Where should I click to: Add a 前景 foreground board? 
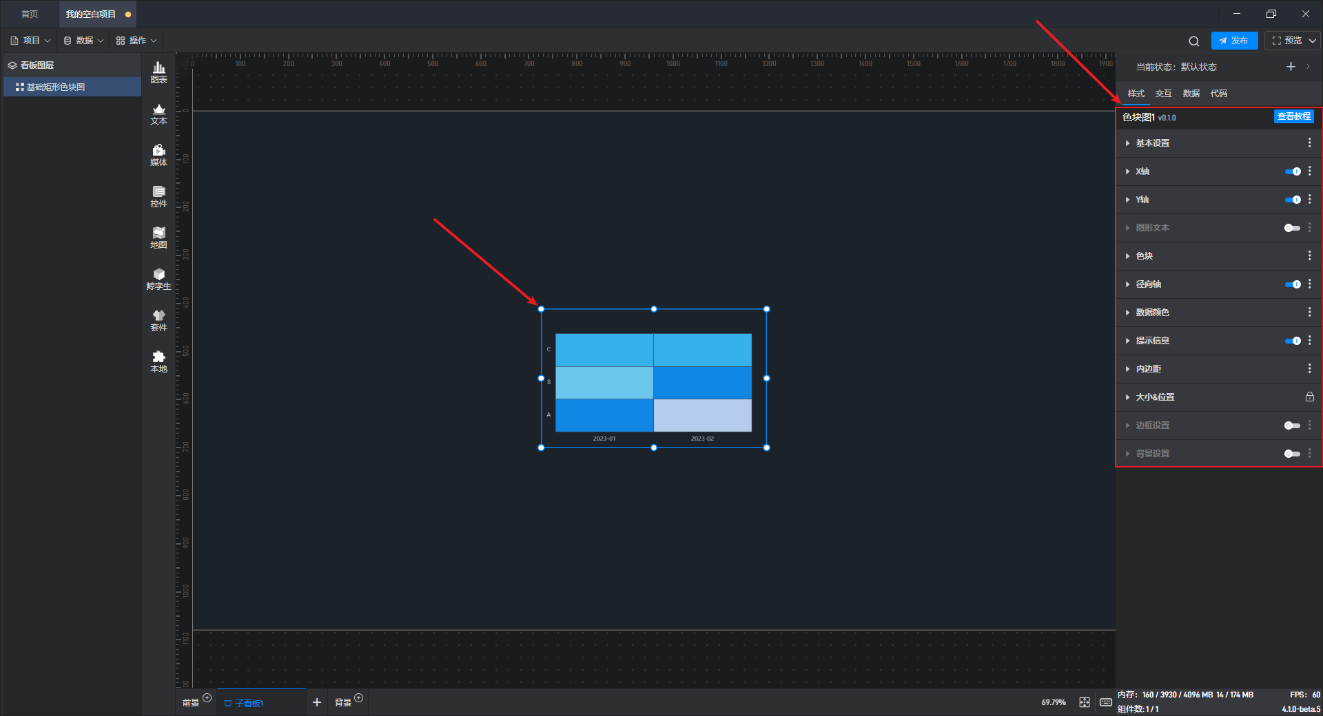(x=207, y=698)
